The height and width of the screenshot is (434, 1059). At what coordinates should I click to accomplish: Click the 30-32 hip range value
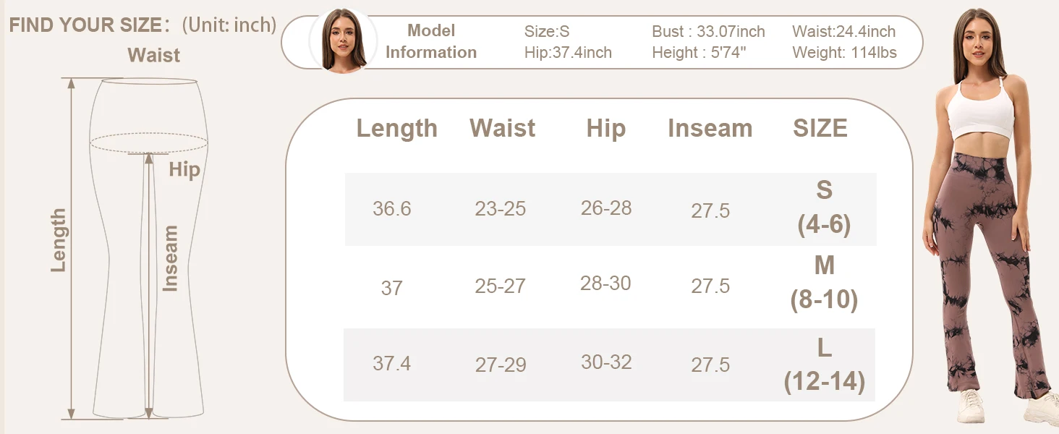(x=606, y=362)
